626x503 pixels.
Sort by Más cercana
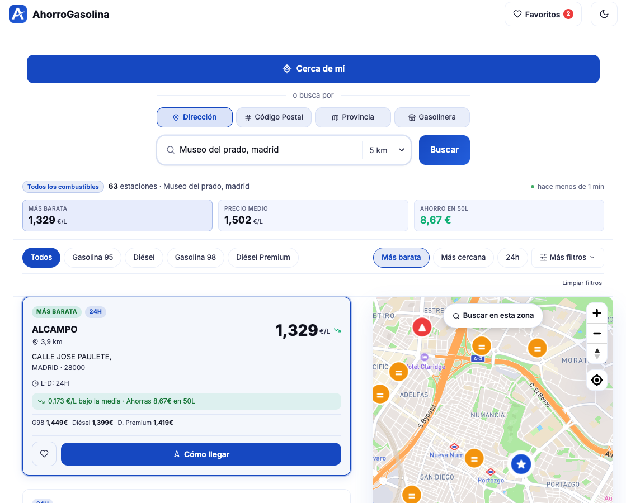tap(463, 257)
